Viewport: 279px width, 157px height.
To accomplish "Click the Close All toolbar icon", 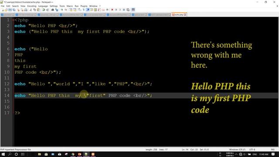I will click(x=22, y=10).
